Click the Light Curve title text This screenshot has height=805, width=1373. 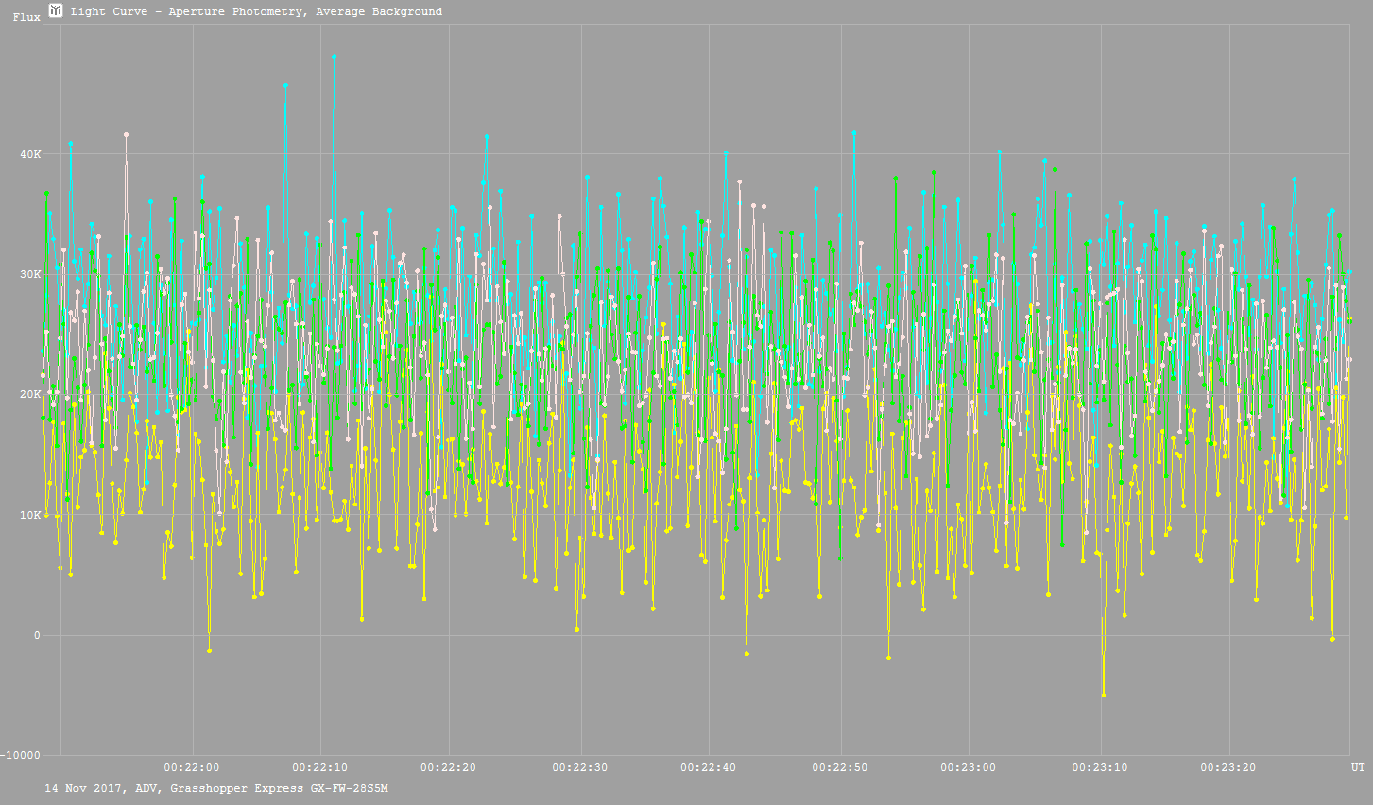coord(256,12)
